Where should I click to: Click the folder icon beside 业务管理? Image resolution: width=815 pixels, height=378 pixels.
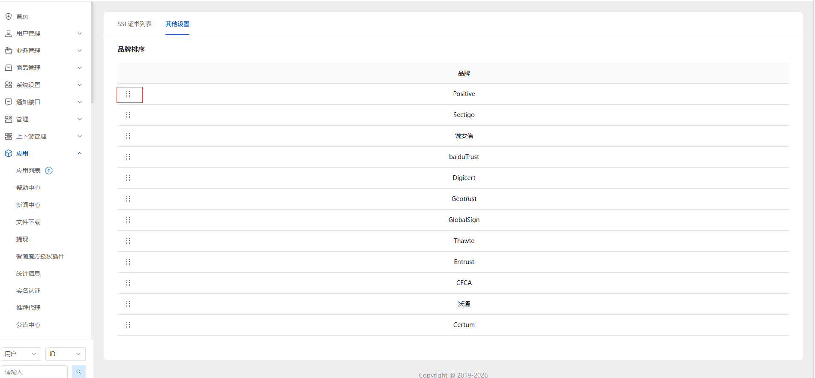pos(9,51)
